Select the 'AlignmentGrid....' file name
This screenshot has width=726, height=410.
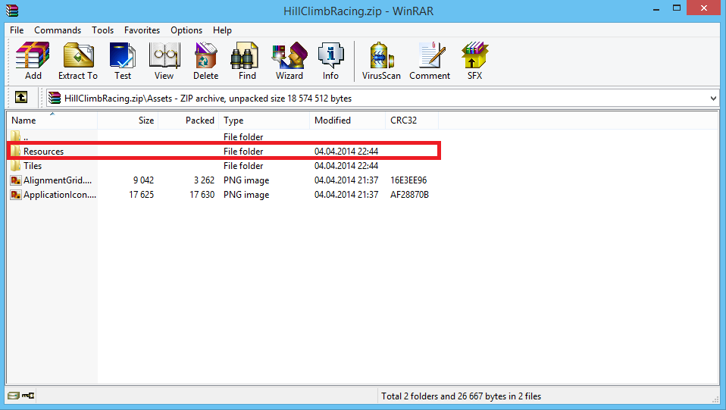click(x=58, y=180)
